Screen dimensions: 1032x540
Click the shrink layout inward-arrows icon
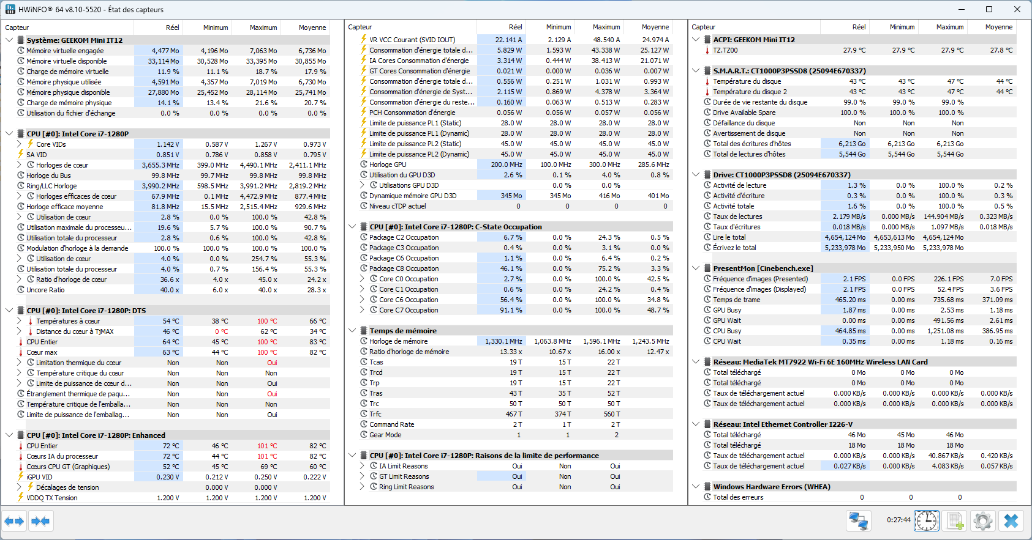(40, 521)
